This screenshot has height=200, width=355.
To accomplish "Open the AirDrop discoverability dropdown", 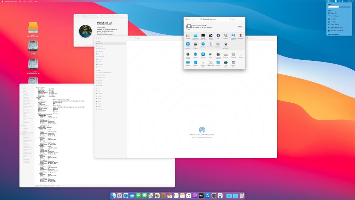I will pyautogui.click(x=202, y=137).
